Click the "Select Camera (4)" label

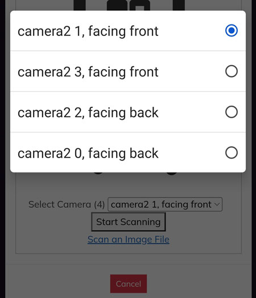point(67,204)
